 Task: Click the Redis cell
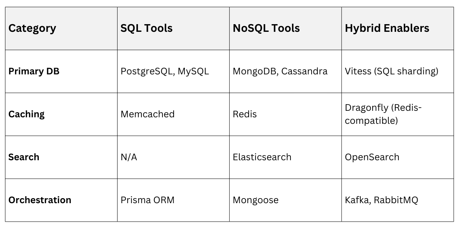click(245, 114)
